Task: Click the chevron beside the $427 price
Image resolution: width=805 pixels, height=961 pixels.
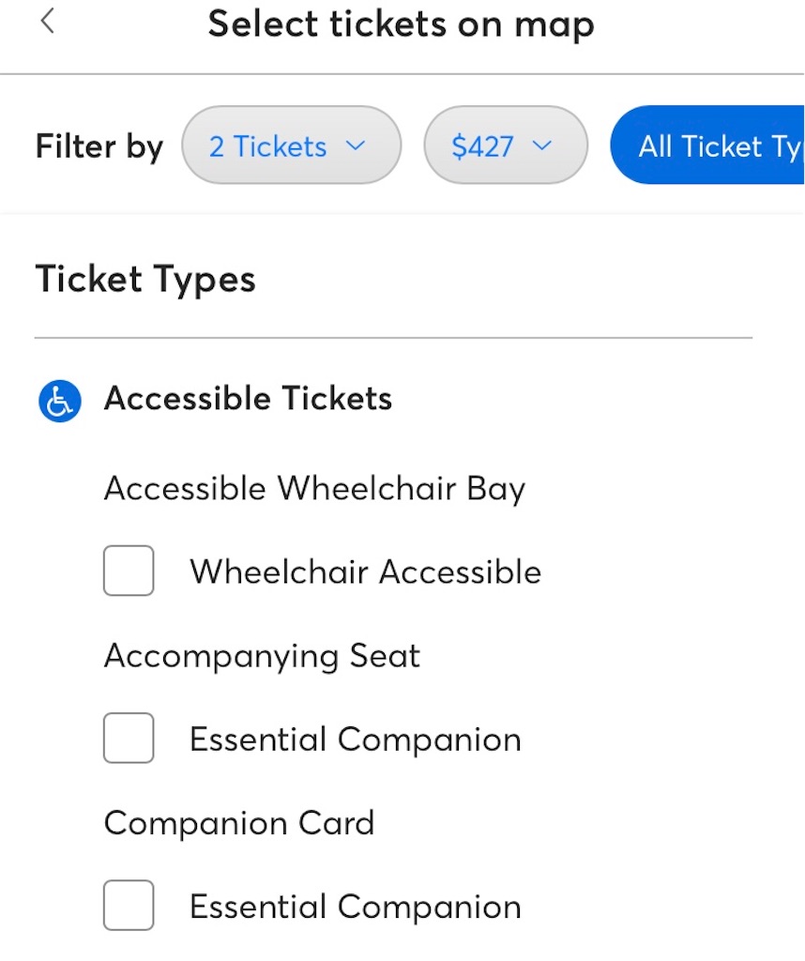Action: click(x=541, y=145)
